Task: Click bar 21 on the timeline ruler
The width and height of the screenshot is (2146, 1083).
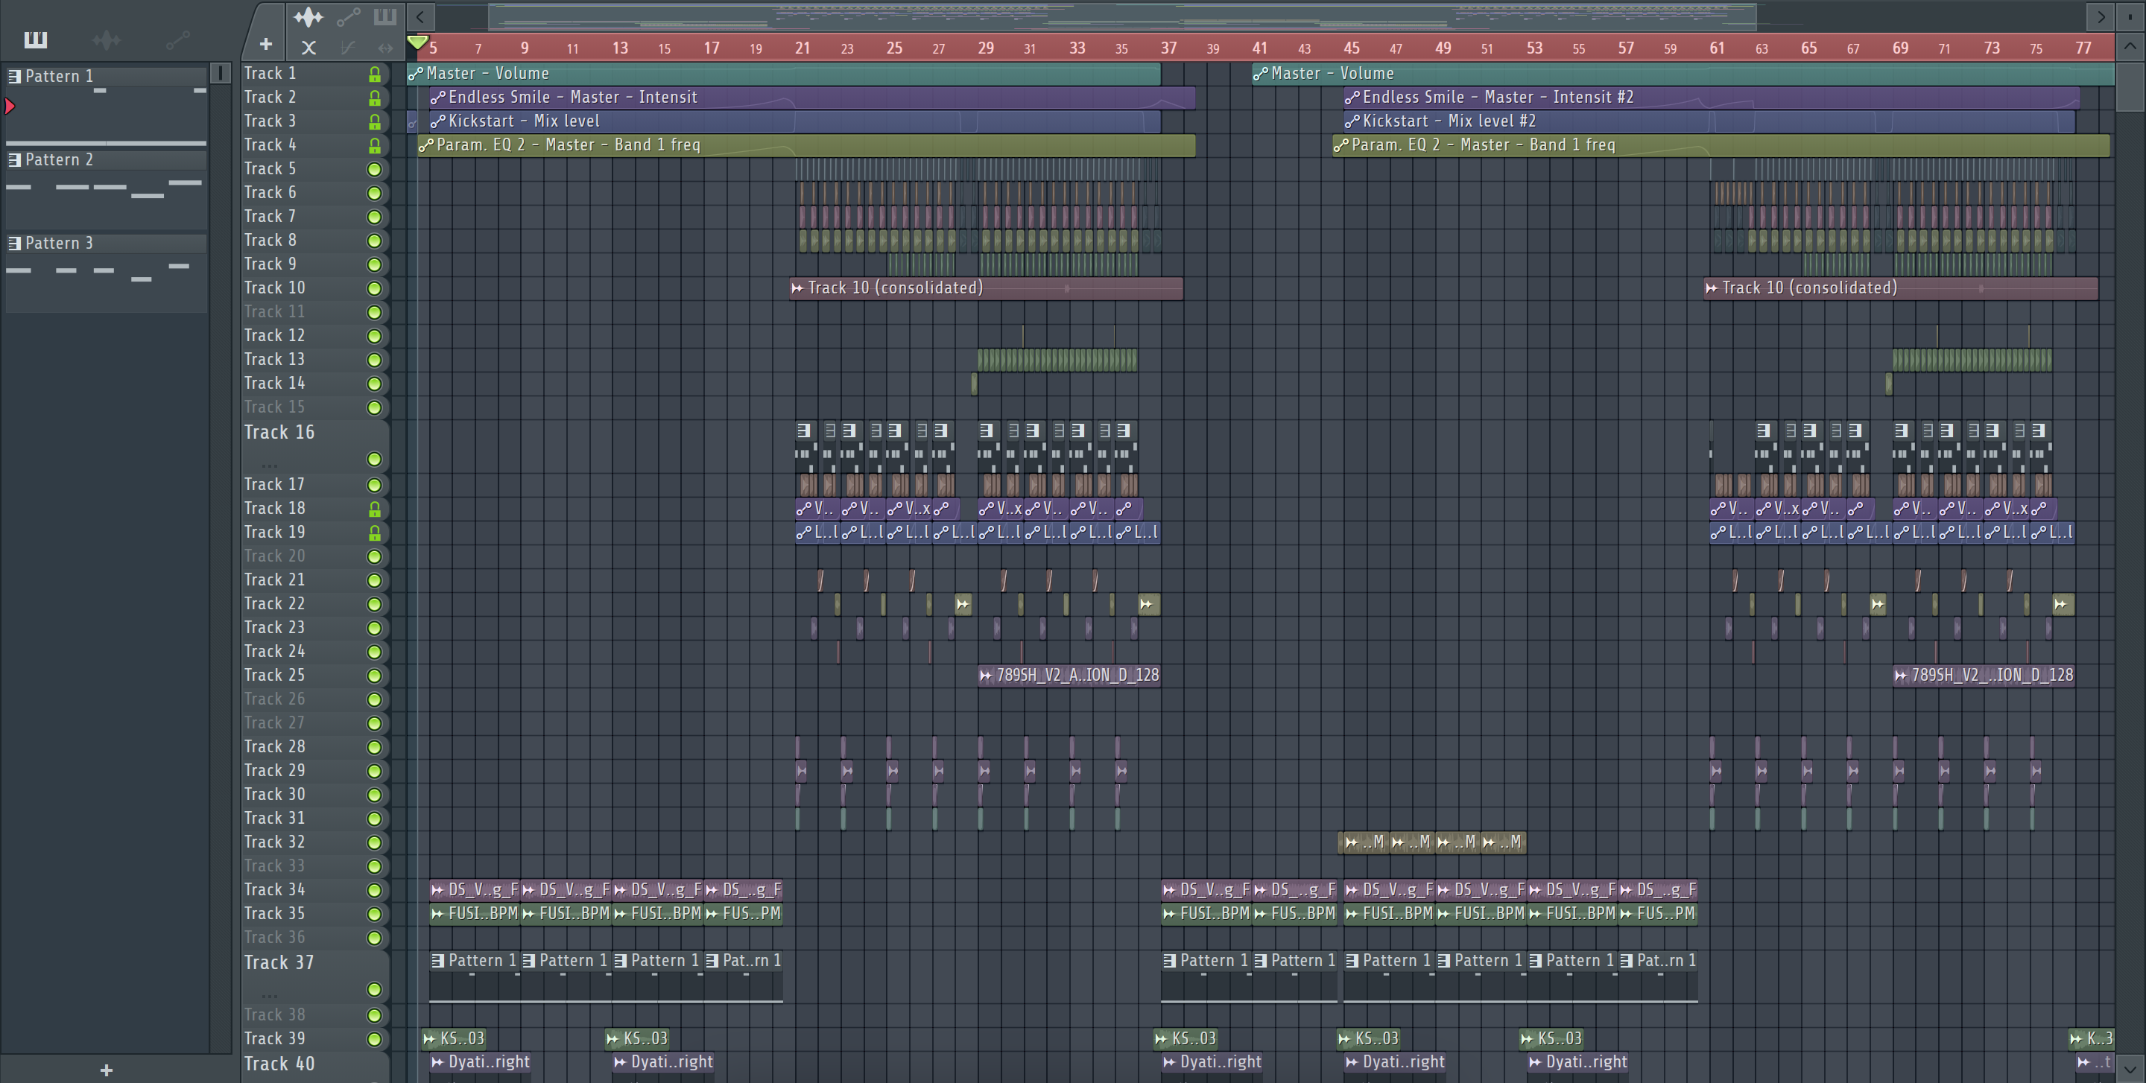Action: click(803, 48)
